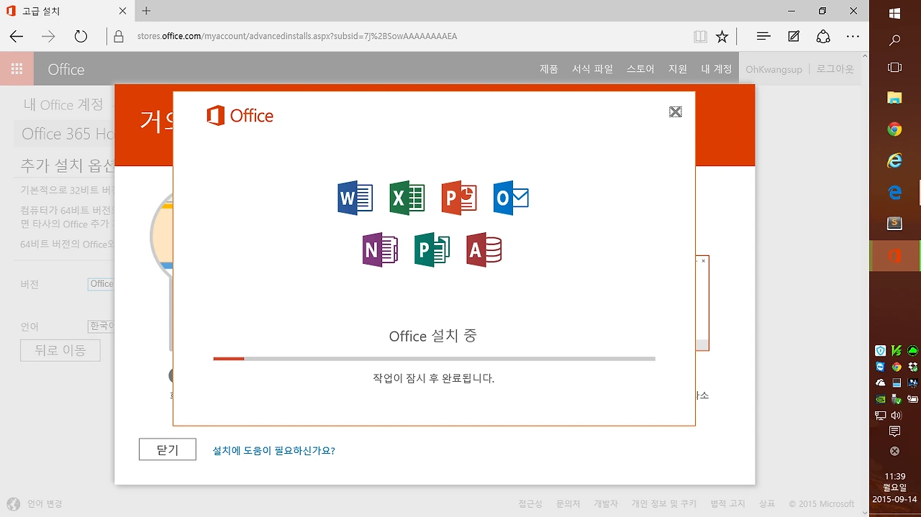The height and width of the screenshot is (517, 921).
Task: Close the small popup behind the installer
Action: tap(703, 261)
